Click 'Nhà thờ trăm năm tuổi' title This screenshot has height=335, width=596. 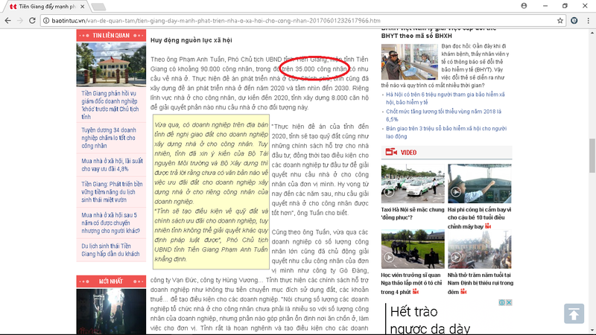point(480,284)
